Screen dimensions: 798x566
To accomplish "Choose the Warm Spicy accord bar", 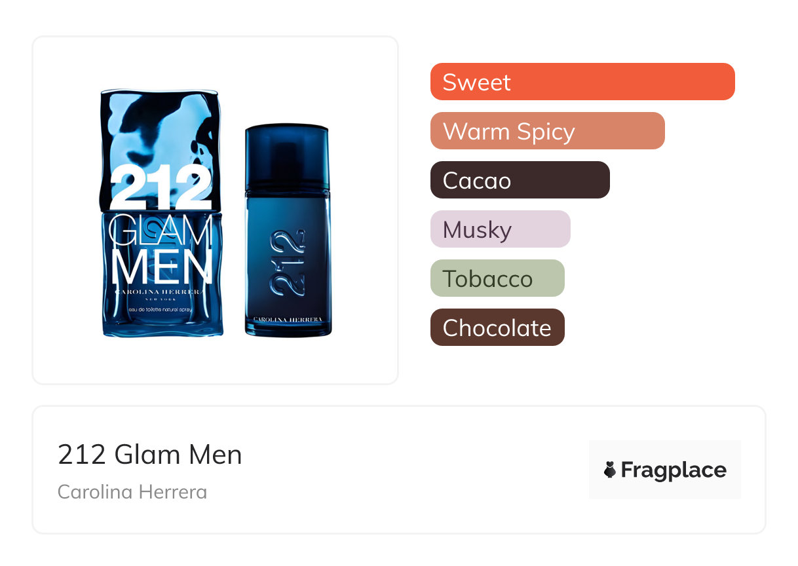I will (x=548, y=131).
